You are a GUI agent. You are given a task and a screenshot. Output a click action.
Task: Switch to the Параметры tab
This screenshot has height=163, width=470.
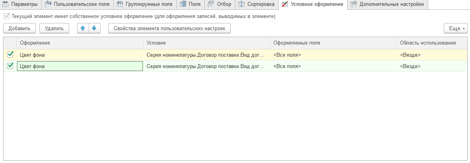pyautogui.click(x=20, y=5)
